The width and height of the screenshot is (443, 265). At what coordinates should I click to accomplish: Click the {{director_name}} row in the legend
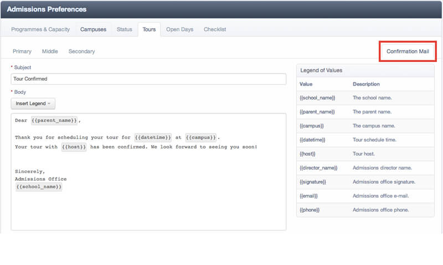click(365, 168)
